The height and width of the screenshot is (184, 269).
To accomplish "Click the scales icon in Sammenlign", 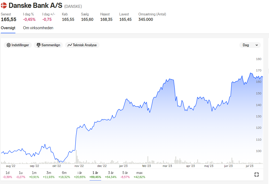I will (x=39, y=45).
